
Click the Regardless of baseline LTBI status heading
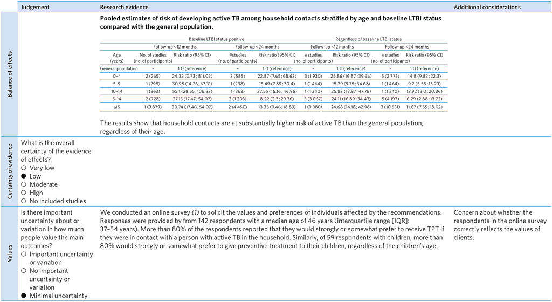coord(368,39)
